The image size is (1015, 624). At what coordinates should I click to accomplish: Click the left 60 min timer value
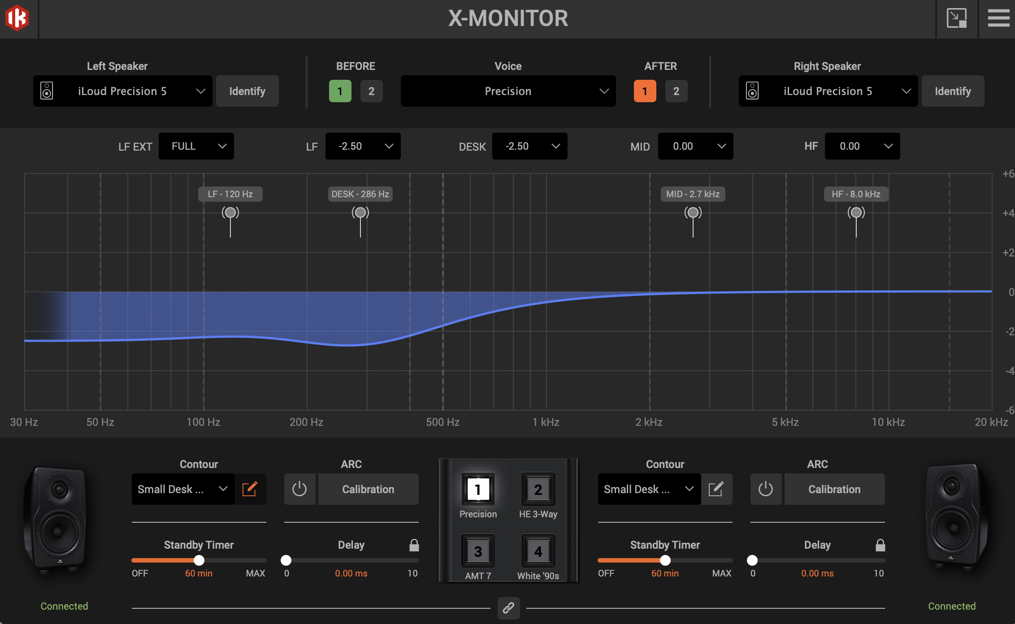coord(199,573)
